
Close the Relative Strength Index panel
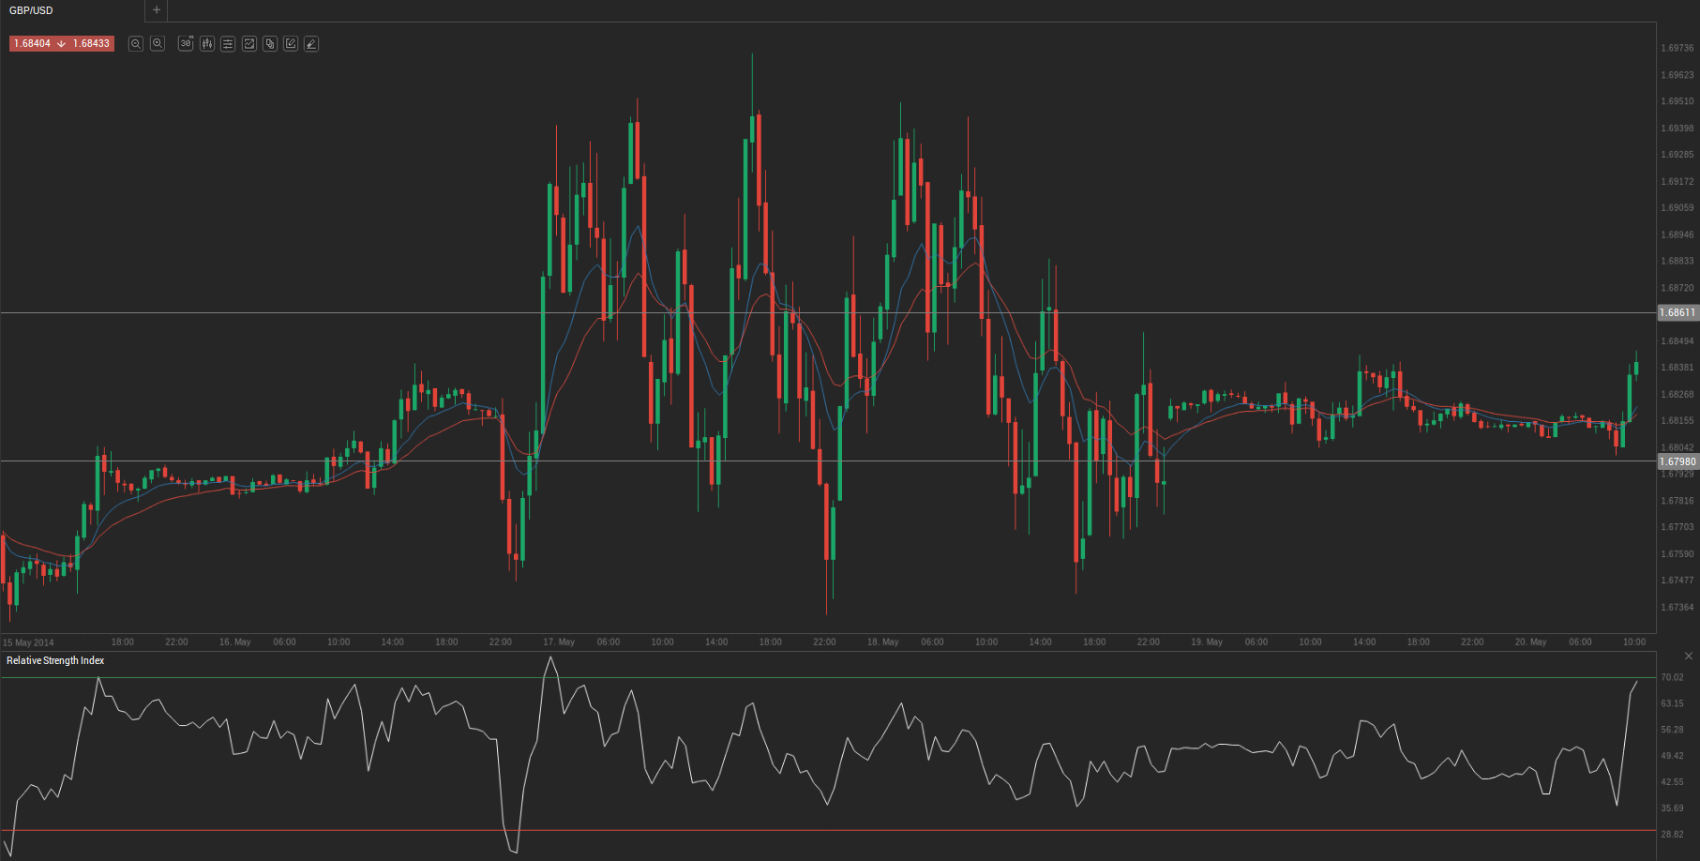[x=1688, y=656]
